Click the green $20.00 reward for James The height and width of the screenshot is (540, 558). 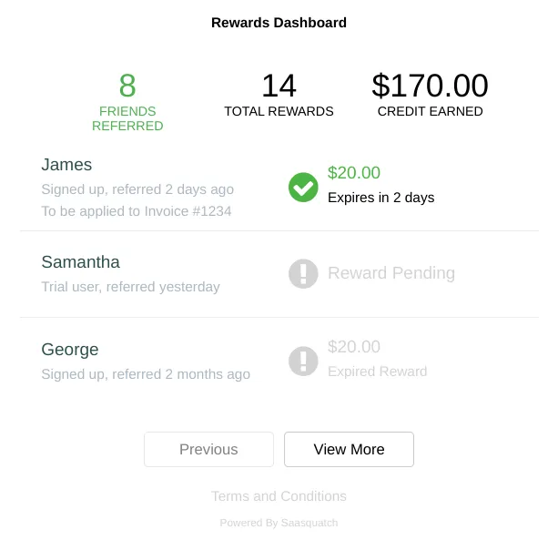(354, 173)
